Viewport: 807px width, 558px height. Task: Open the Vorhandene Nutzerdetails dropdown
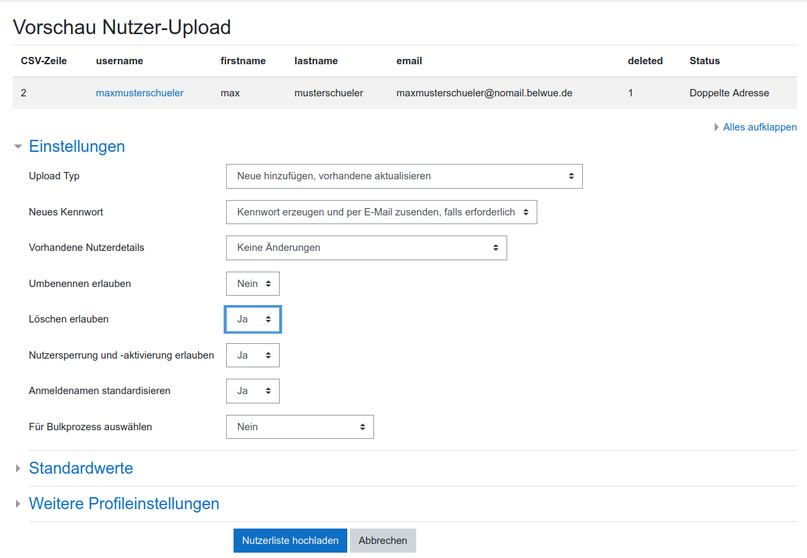point(366,248)
